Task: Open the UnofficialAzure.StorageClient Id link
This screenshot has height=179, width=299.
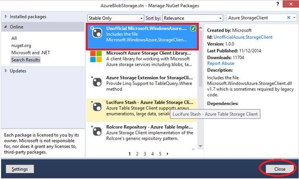Action: click(243, 37)
